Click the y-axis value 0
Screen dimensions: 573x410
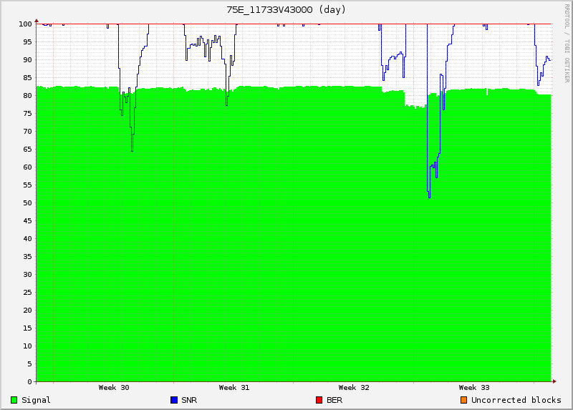(29, 382)
